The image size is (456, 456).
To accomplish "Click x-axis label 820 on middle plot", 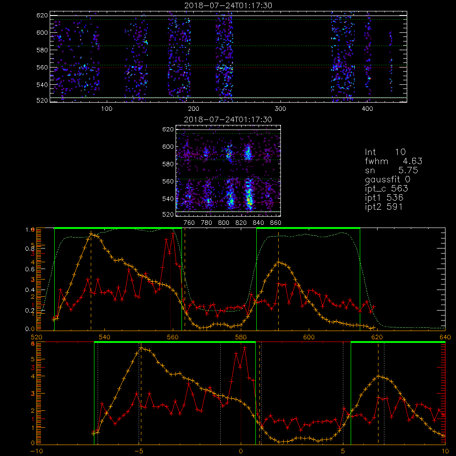I will 241,223.
